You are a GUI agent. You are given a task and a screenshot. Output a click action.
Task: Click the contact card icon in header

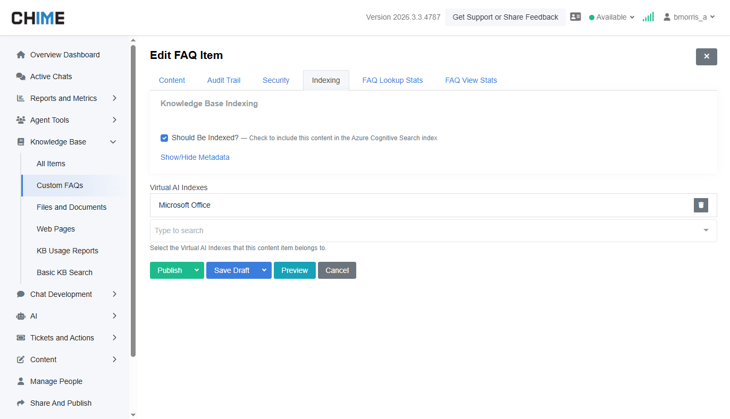point(575,17)
